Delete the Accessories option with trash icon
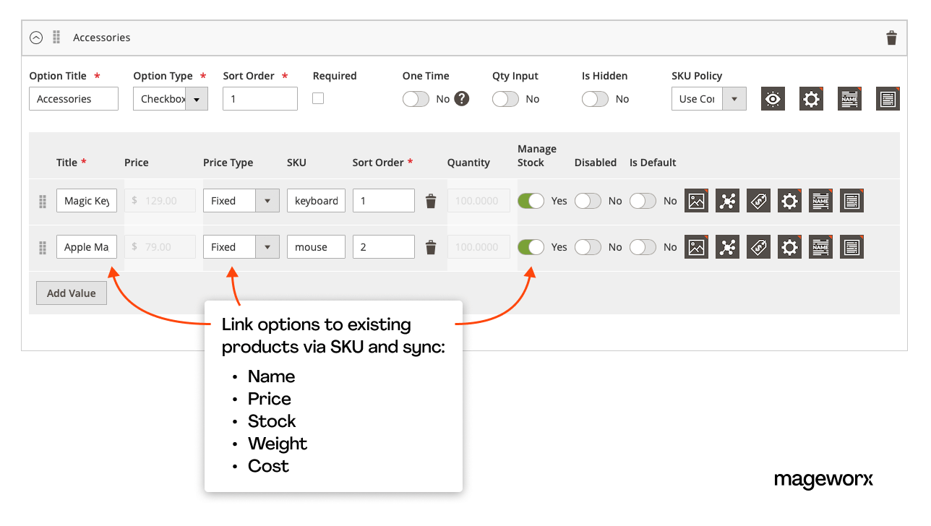Viewport: 931px width, 526px height. 891,38
